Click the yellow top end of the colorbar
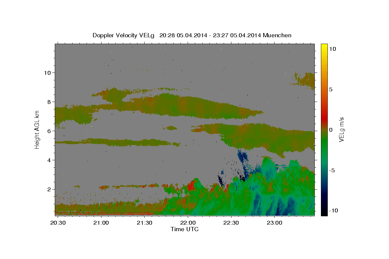The height and width of the screenshot is (259, 389). (324, 47)
